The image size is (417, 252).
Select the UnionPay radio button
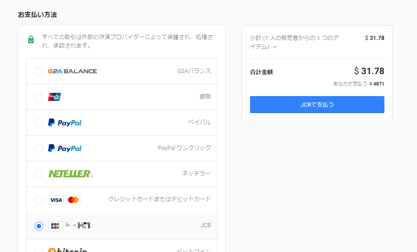coord(39,97)
